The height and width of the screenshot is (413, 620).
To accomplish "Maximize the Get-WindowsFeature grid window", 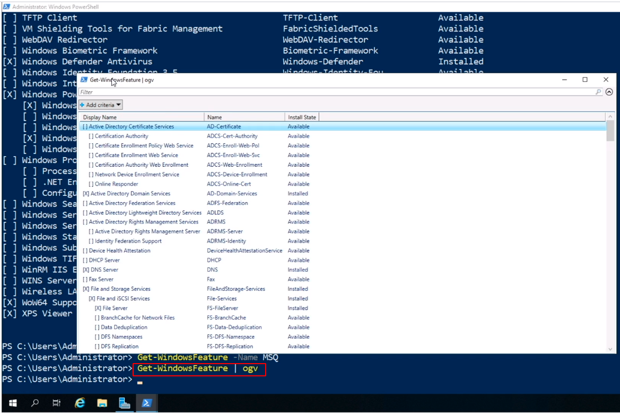I will pyautogui.click(x=585, y=80).
